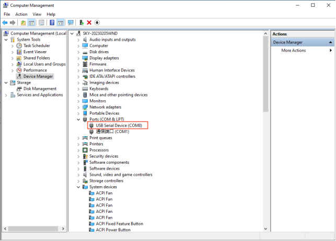Viewport: 336px width, 241px height.
Task: Collapse the System devices category
Action: (x=79, y=187)
